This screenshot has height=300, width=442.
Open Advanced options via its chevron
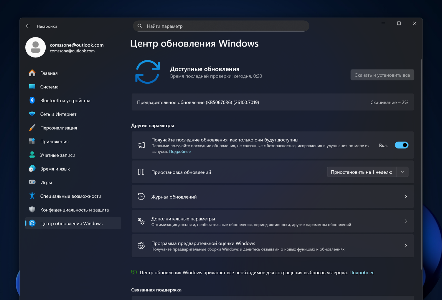tap(405, 221)
